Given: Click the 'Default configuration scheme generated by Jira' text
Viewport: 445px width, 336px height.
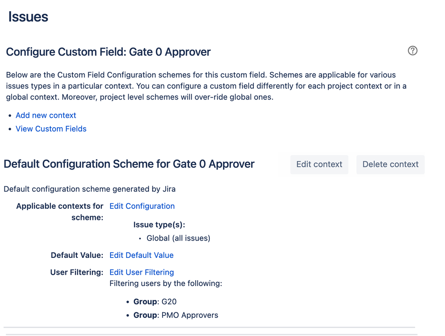Looking at the screenshot, I should [x=90, y=189].
